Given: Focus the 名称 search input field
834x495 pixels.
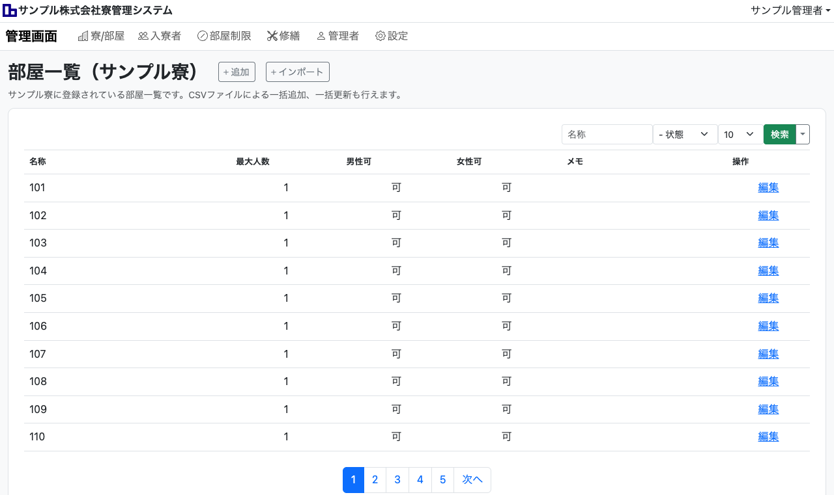Looking at the screenshot, I should click(x=607, y=135).
